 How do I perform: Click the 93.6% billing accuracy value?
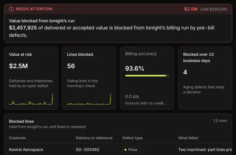[135, 69]
